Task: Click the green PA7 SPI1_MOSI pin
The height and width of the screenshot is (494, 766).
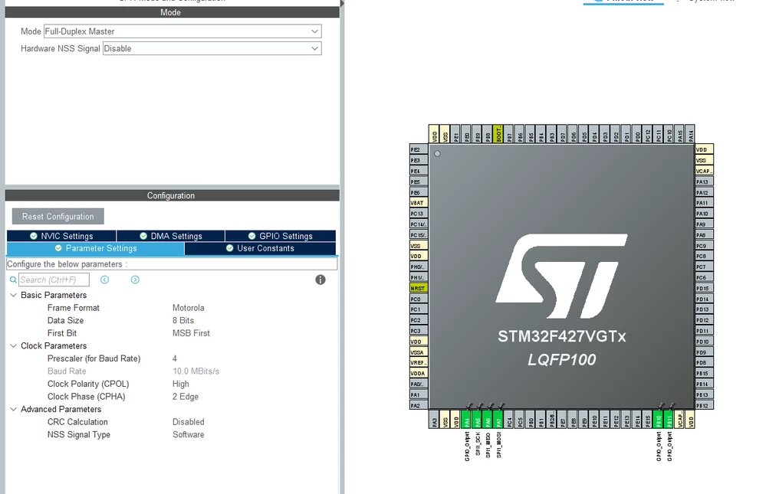Action: point(498,419)
